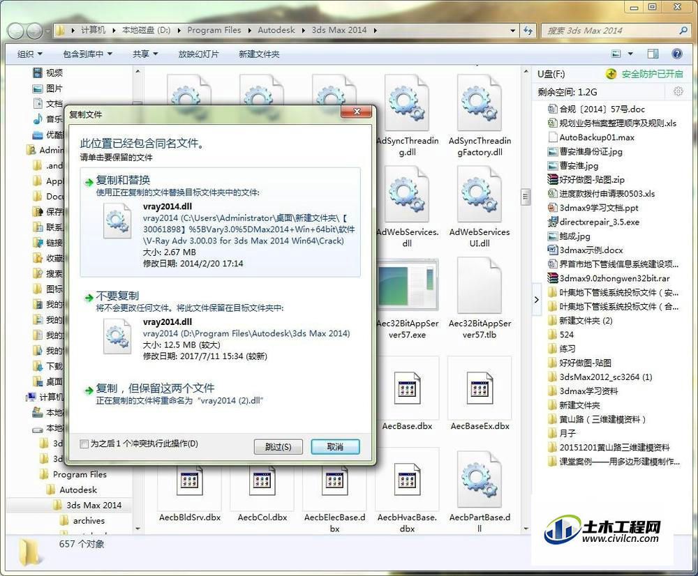698x576 pixels.
Task: Choose 复制和替换 option in dialog
Action: [x=220, y=222]
